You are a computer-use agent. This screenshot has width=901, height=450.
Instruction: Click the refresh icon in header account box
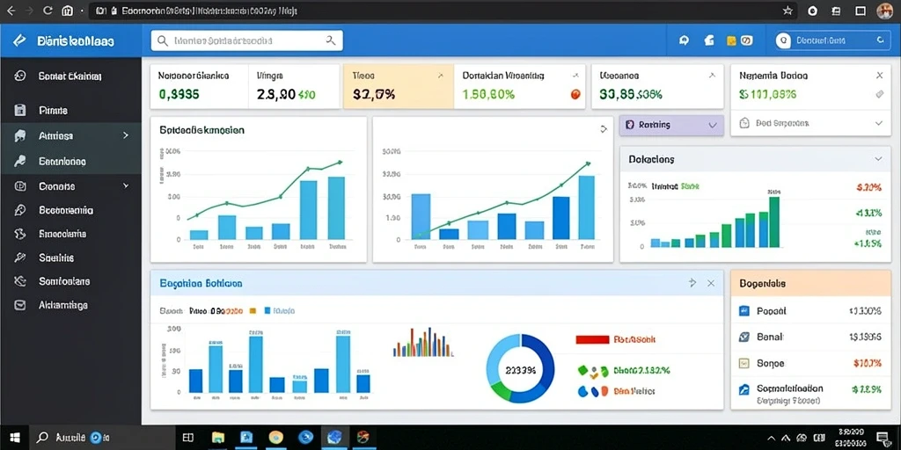(879, 40)
